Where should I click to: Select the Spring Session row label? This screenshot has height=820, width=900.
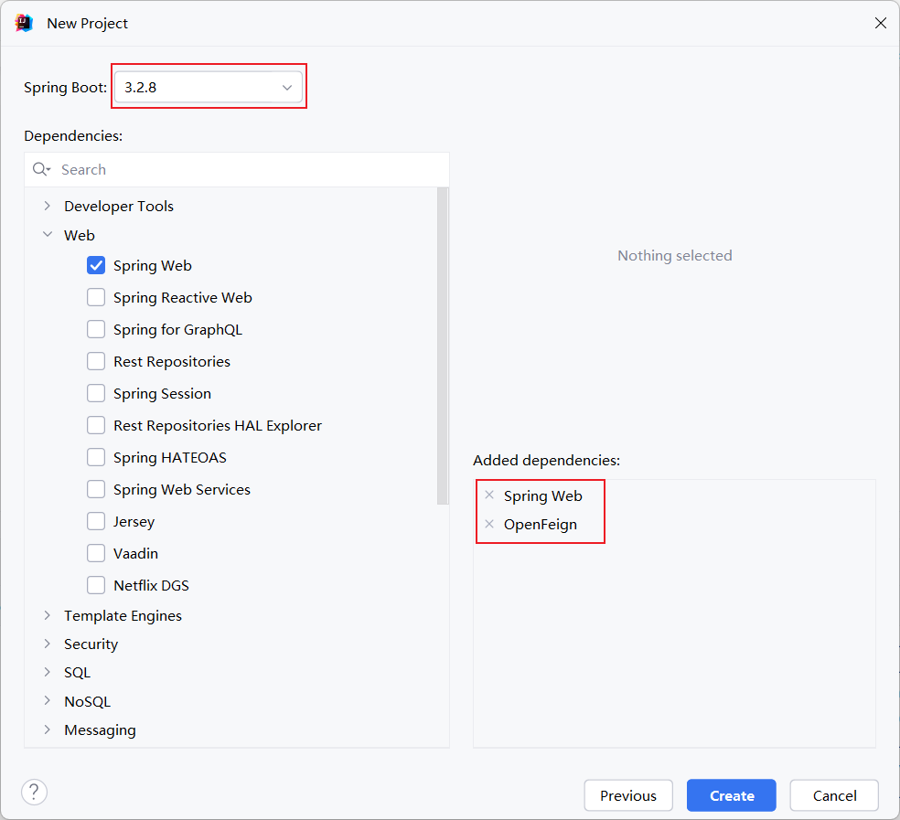163,394
